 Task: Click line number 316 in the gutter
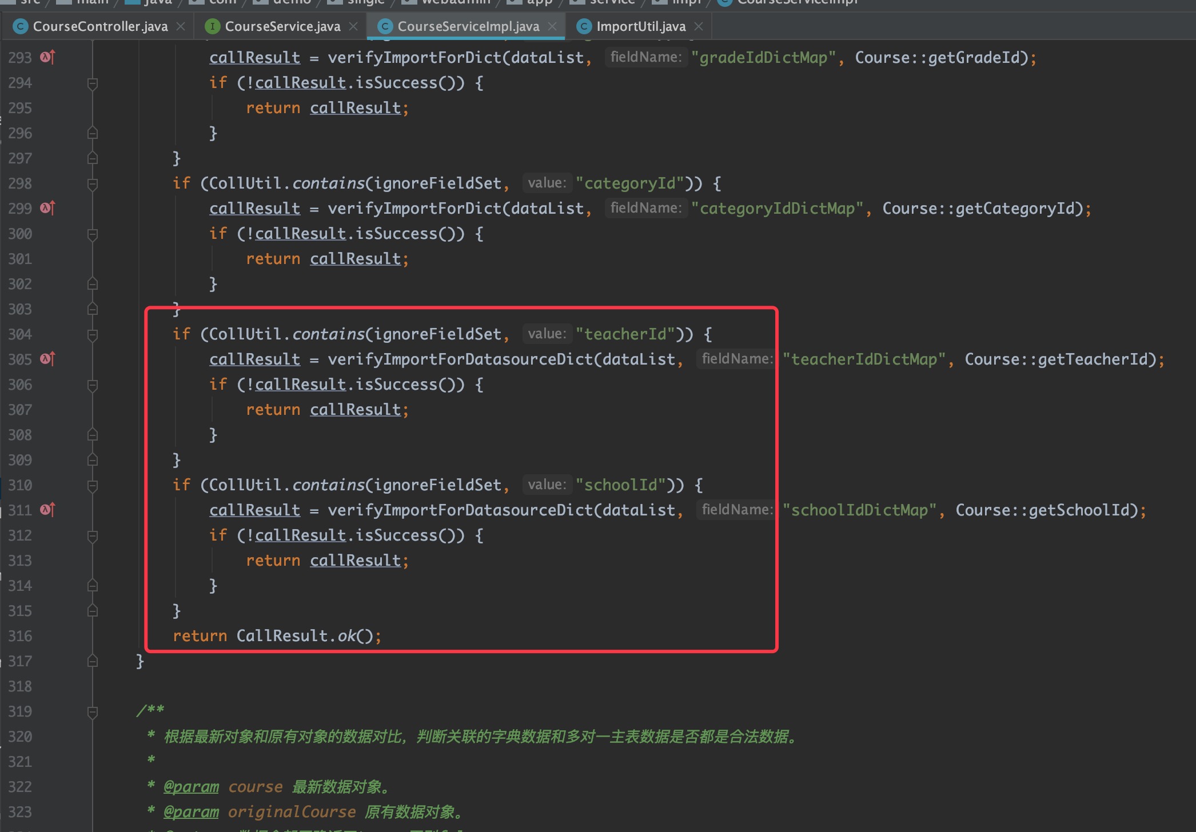20,636
